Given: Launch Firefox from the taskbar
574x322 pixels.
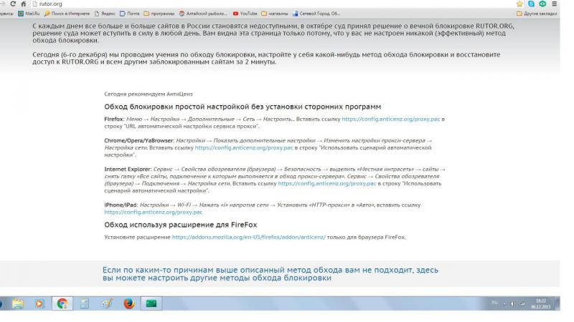Looking at the screenshot, I should 129,303.
